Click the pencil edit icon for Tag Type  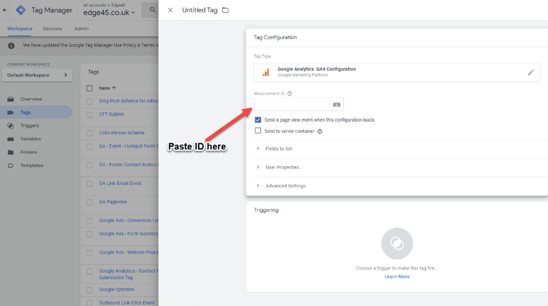(531, 72)
